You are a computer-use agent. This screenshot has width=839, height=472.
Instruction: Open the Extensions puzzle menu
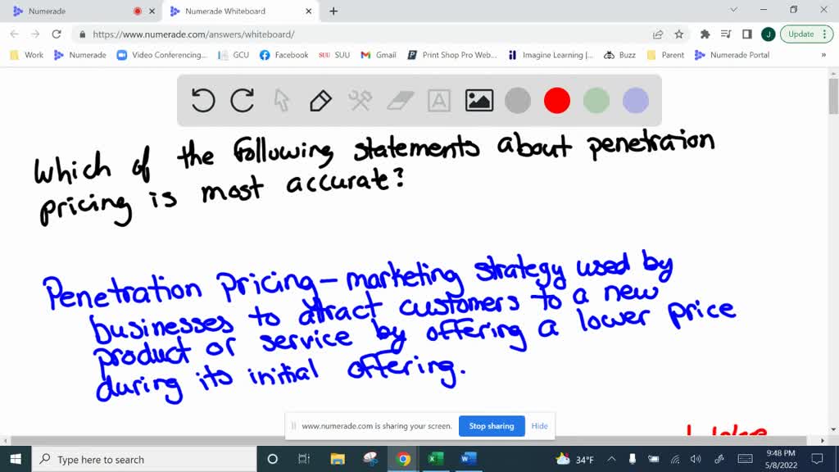click(705, 34)
